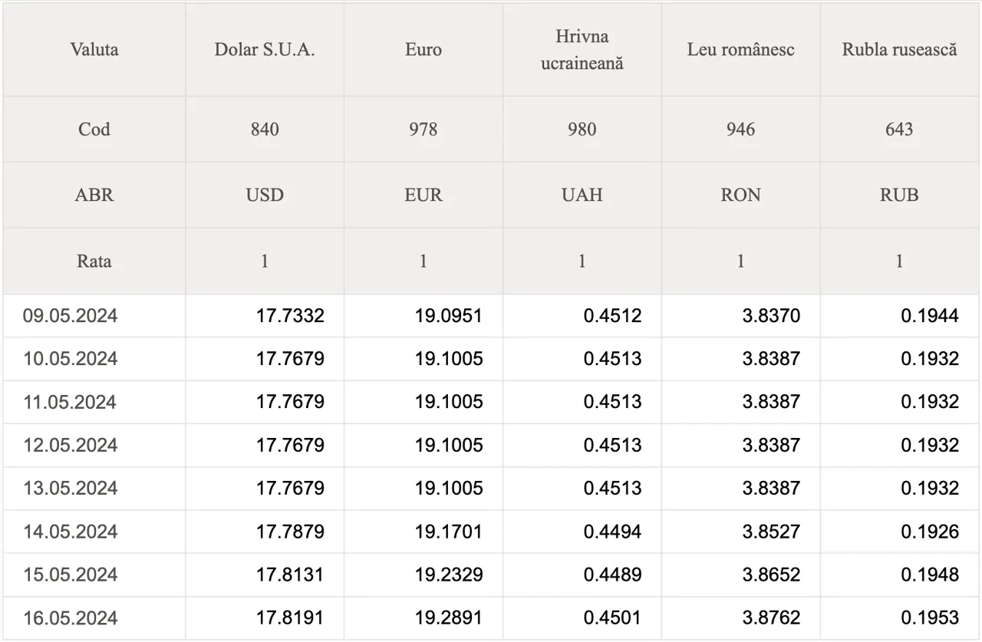The height and width of the screenshot is (642, 982).
Task: Select the Valuta header cell
Action: (x=94, y=50)
